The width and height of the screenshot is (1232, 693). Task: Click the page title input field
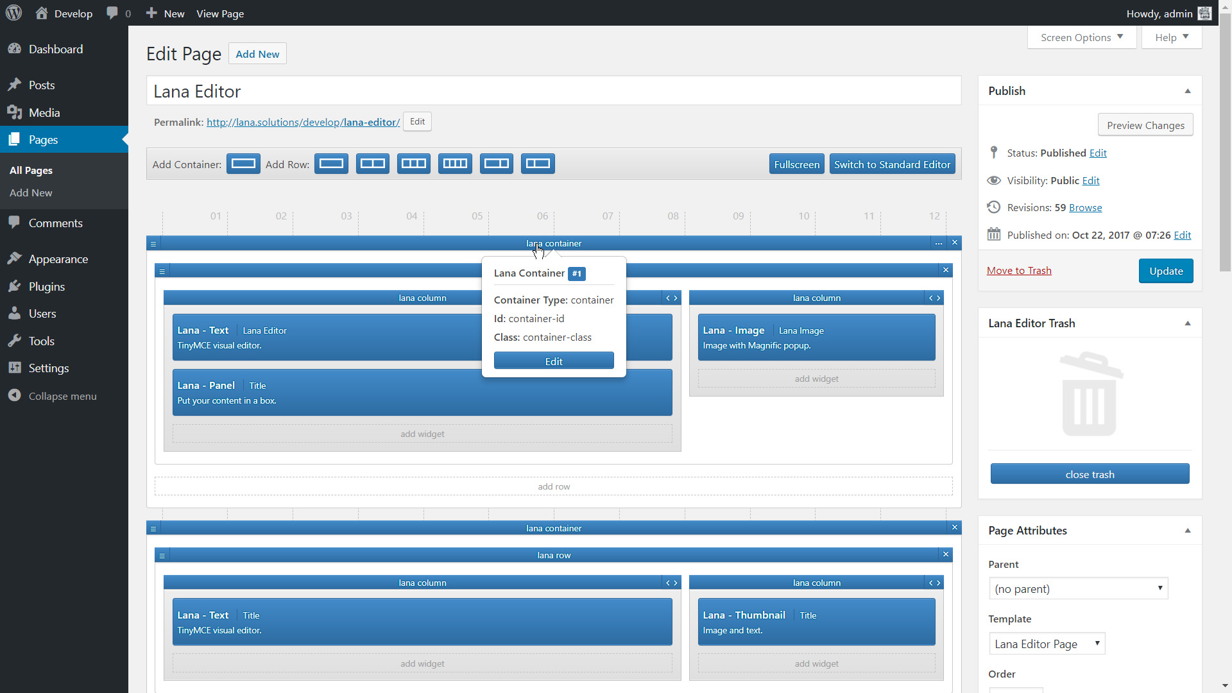(553, 91)
